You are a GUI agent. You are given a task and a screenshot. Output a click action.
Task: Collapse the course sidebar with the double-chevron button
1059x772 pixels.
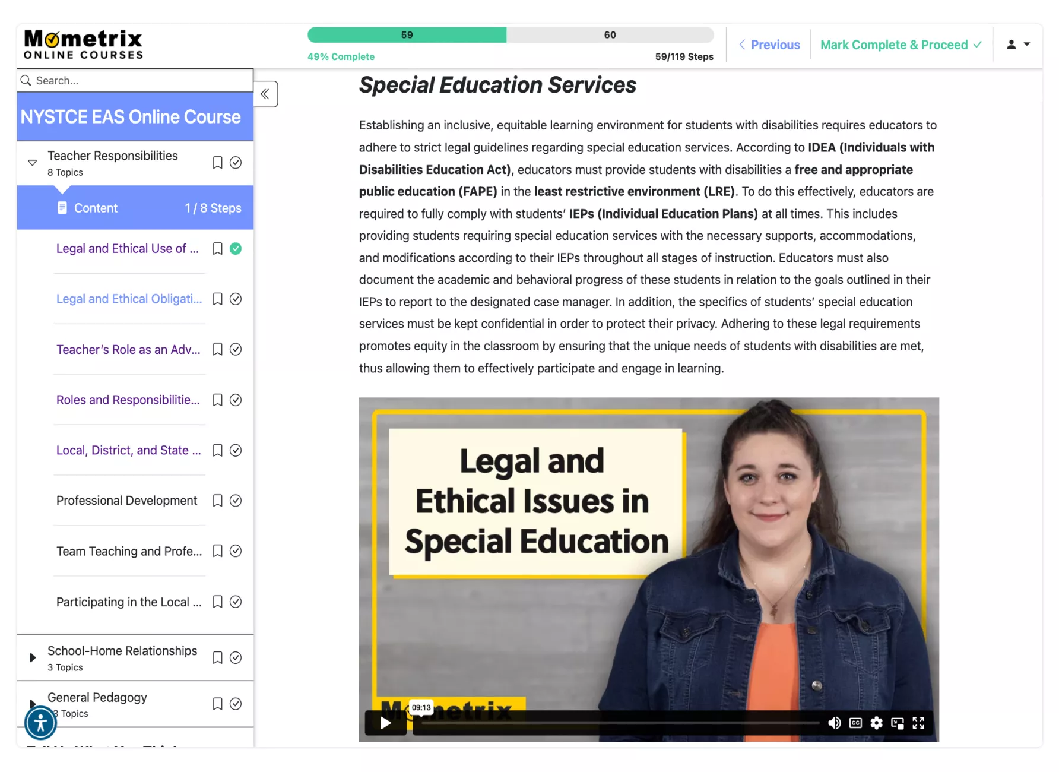(265, 94)
